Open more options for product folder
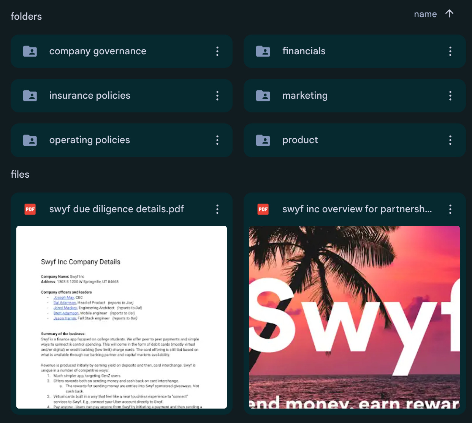Viewport: 472px width, 423px height. 450,140
